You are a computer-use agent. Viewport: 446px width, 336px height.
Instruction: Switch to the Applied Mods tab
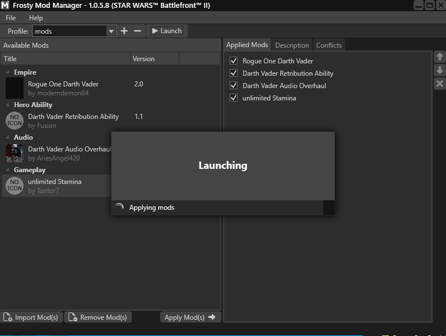(247, 45)
